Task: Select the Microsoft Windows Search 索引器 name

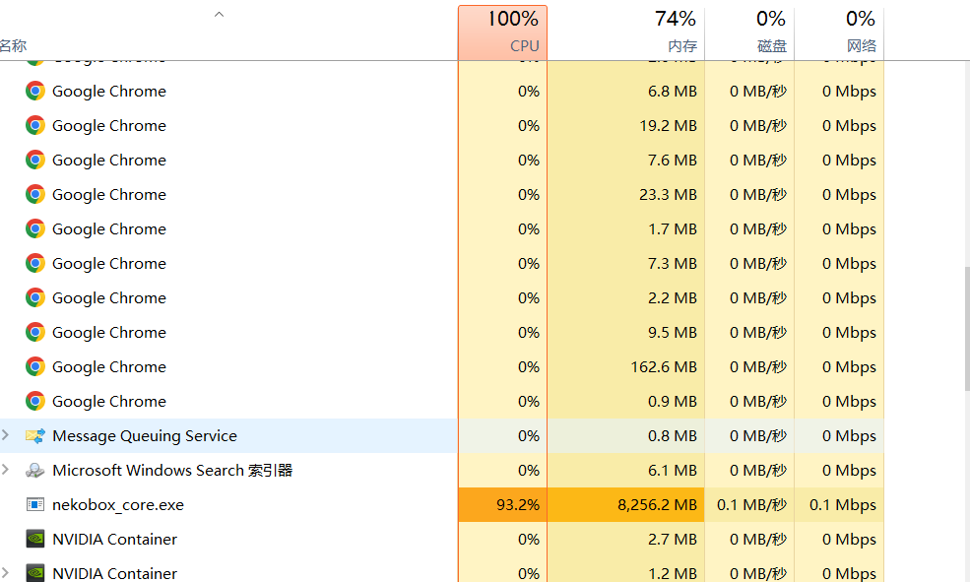Action: [172, 471]
